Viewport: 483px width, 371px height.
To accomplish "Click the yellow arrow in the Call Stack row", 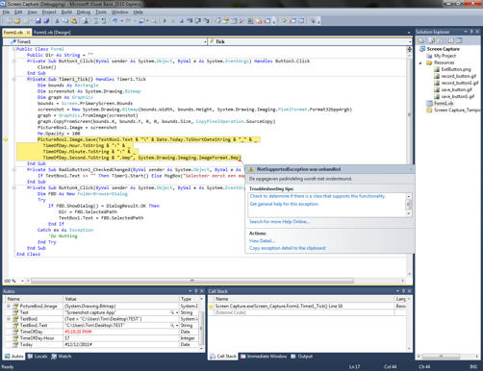I will (x=211, y=307).
